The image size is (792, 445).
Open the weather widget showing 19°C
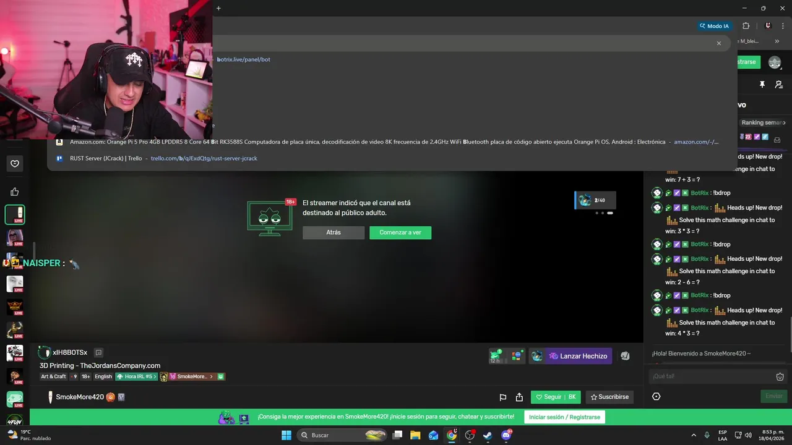29,435
